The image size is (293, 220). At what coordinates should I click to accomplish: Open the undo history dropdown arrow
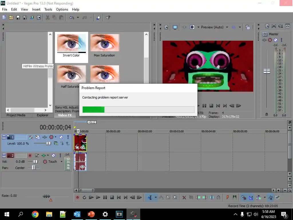[x=78, y=17]
